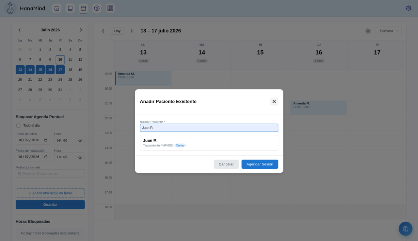Click the 1 citas badge under Thursday 16

319,61
